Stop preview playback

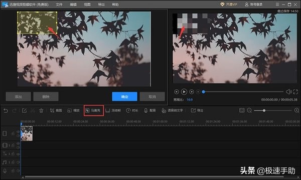pos(198,92)
